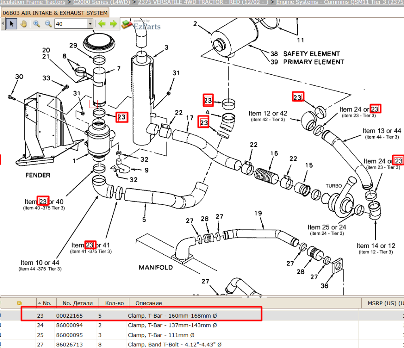Select part number 00022165 cell
The width and height of the screenshot is (404, 348).
(69, 316)
